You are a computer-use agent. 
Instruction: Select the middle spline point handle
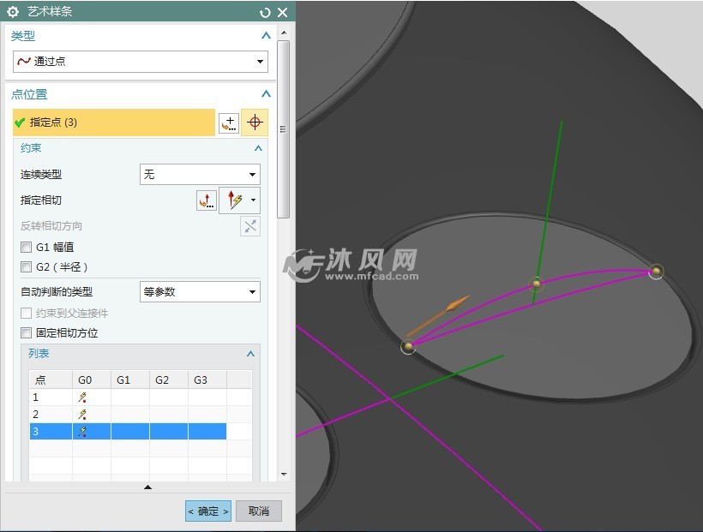[536, 284]
